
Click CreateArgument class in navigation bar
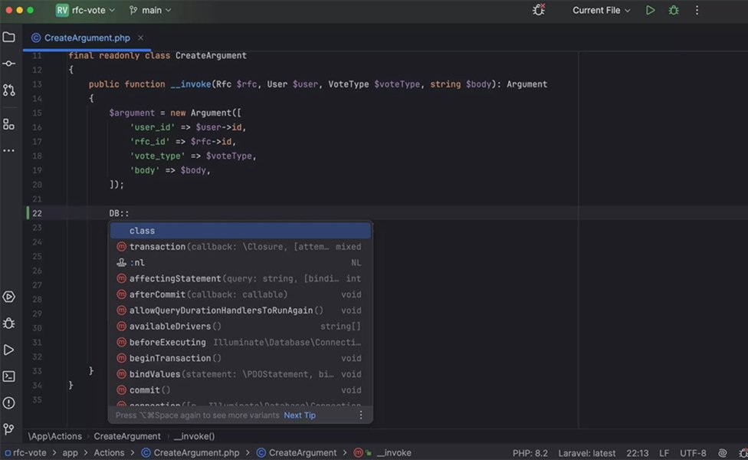(297, 453)
